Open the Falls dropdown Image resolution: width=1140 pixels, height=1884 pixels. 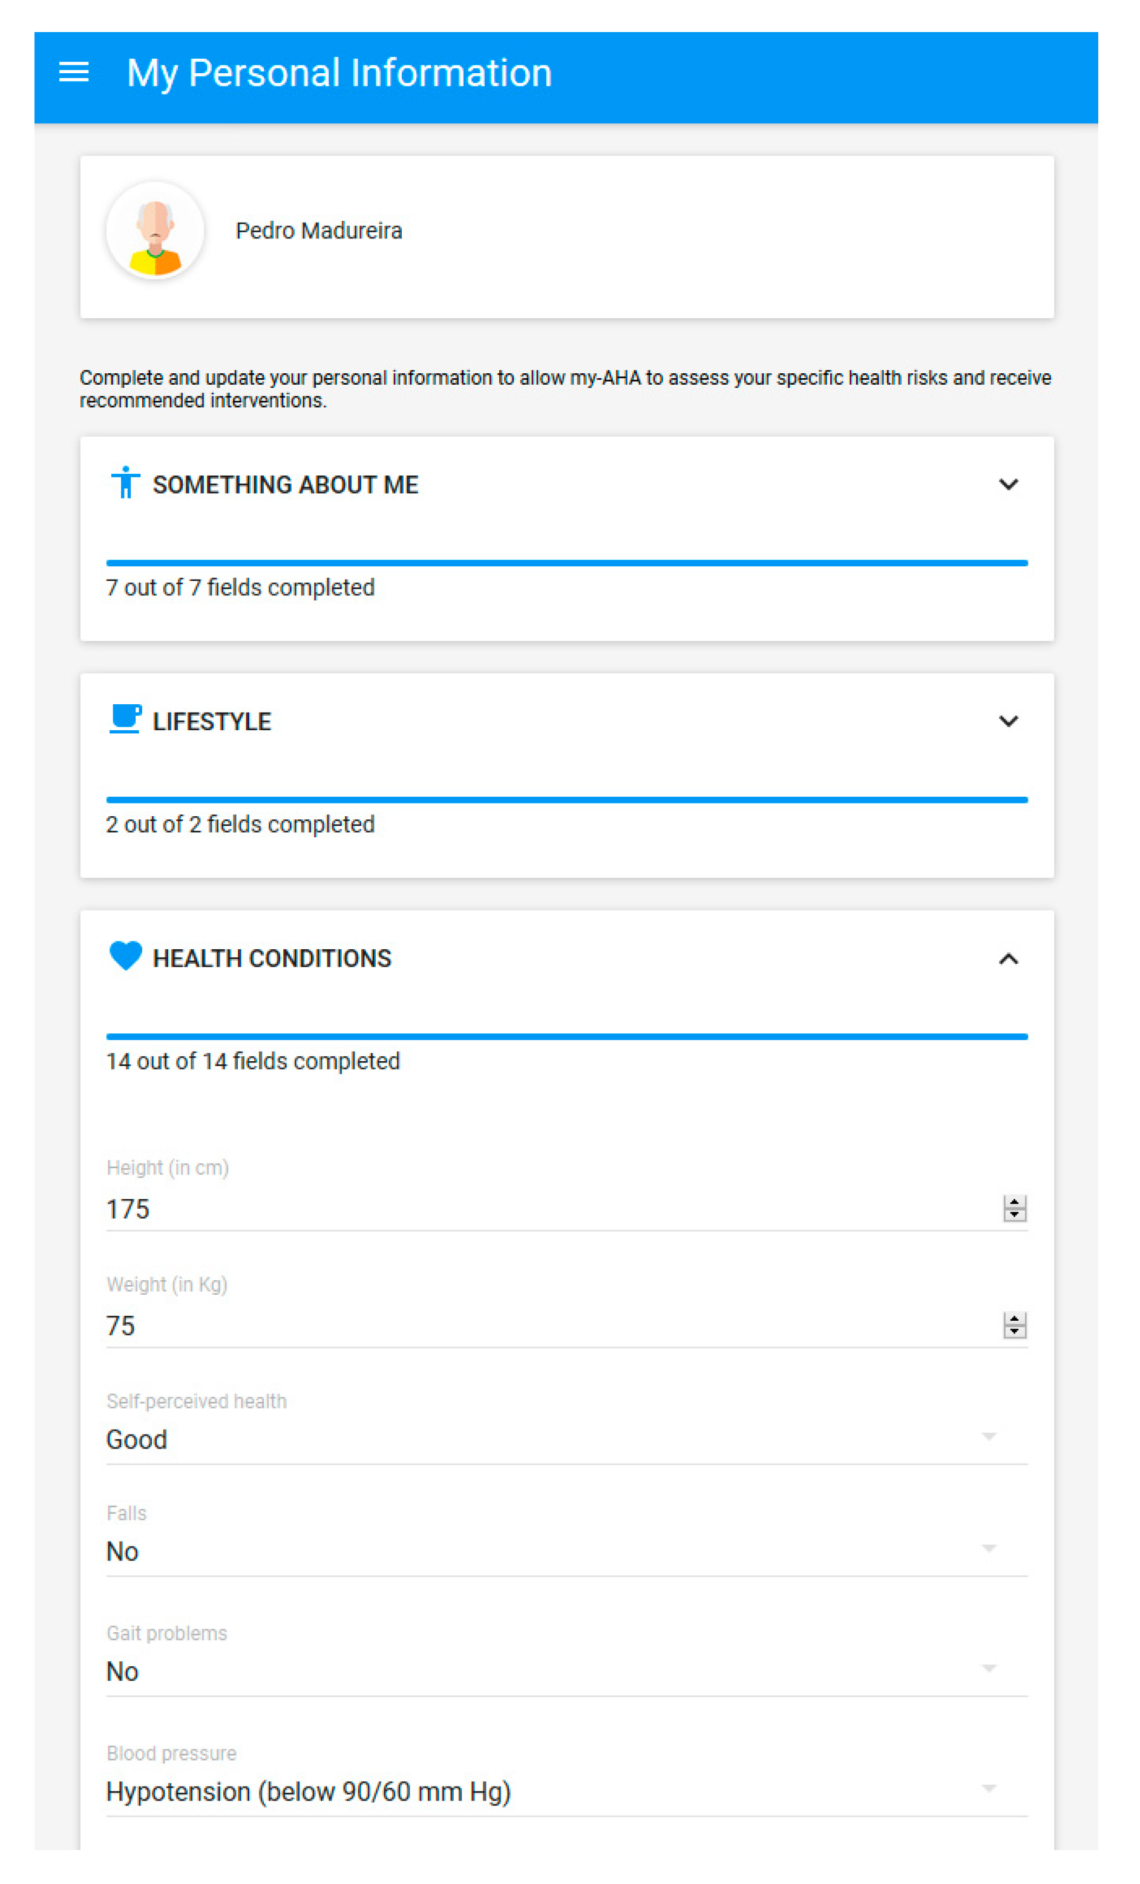click(x=988, y=1549)
